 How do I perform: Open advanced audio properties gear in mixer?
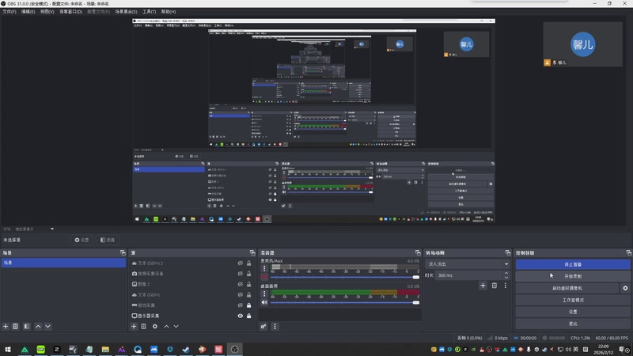tap(263, 326)
